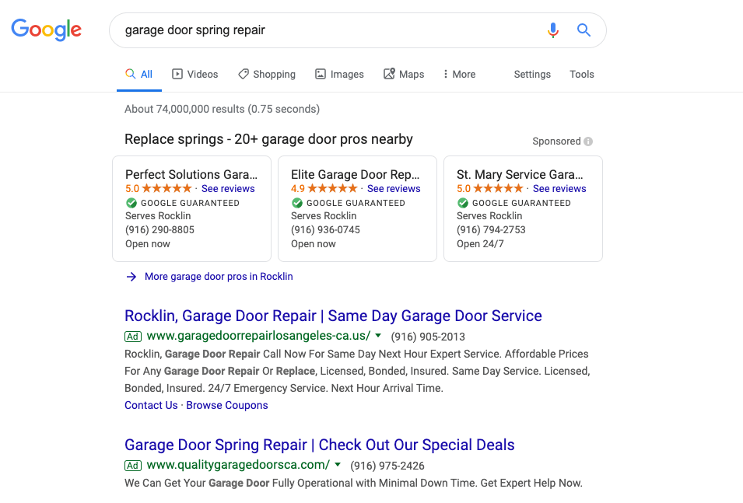Click the Google logo
Viewport: 743px width, 503px height.
[x=47, y=30]
